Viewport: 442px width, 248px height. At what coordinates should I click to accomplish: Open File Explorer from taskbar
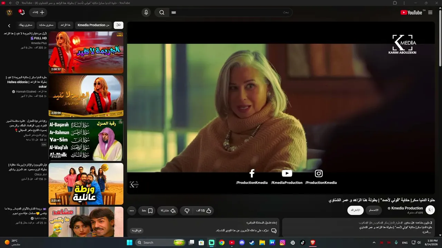click(262, 242)
